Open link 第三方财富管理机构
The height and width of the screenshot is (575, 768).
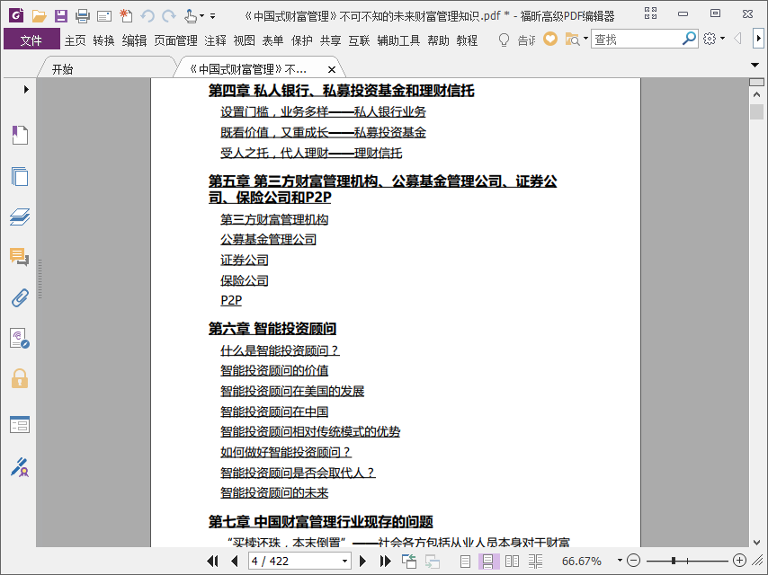click(274, 219)
